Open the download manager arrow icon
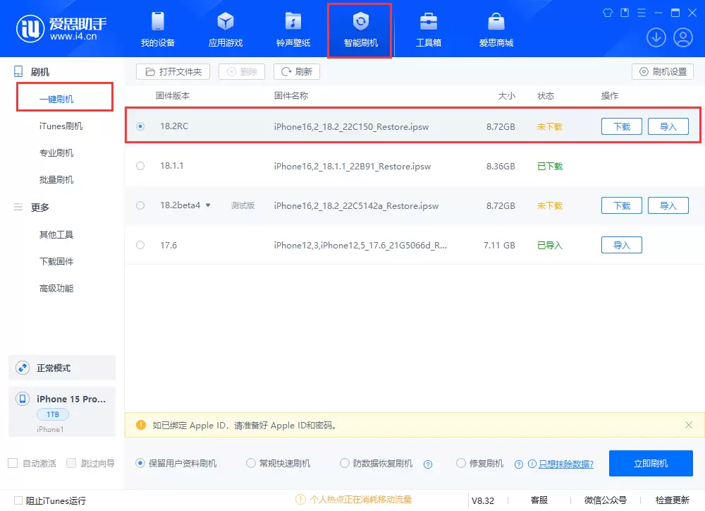Viewport: 705px width, 511px height. coord(656,37)
